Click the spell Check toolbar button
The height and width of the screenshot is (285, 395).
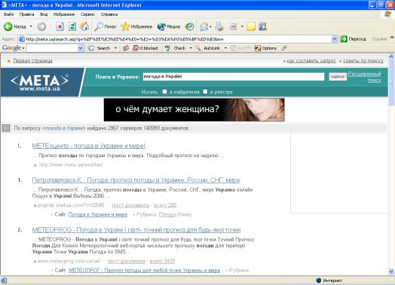point(176,48)
